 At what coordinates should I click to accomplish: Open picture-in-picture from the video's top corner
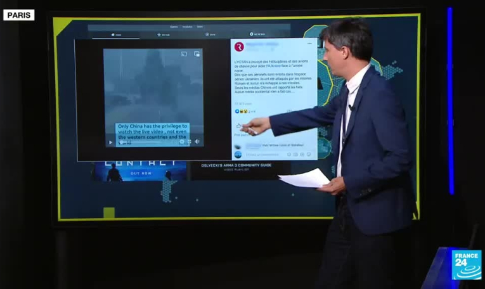pos(197,54)
